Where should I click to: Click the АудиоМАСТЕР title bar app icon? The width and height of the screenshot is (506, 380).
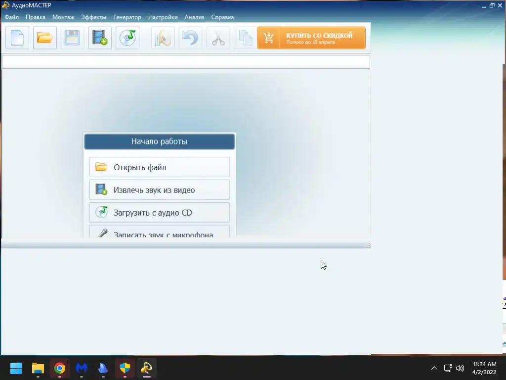coord(5,5)
